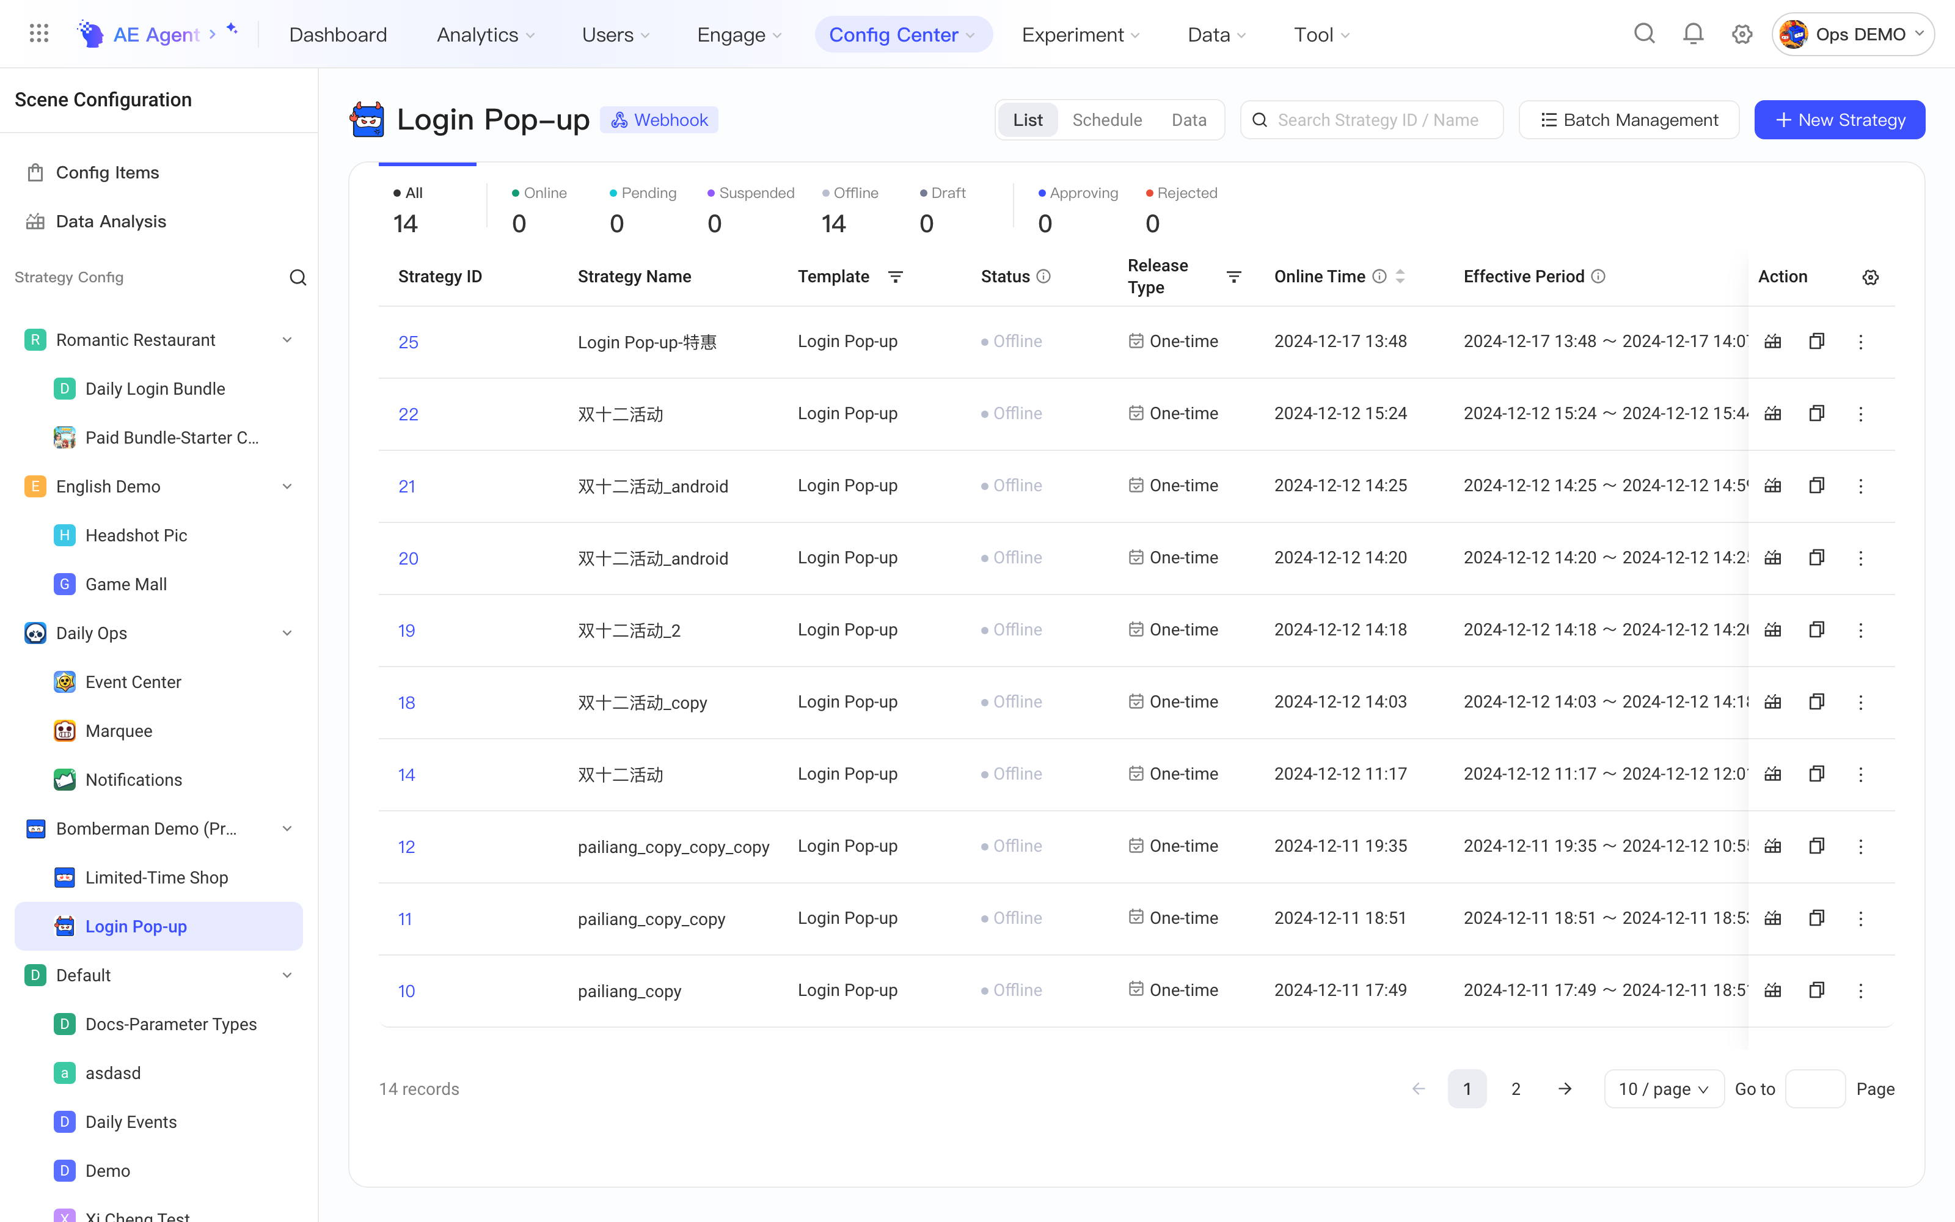Open more actions for strategy 12
Image resolution: width=1955 pixels, height=1222 pixels.
(x=1860, y=846)
